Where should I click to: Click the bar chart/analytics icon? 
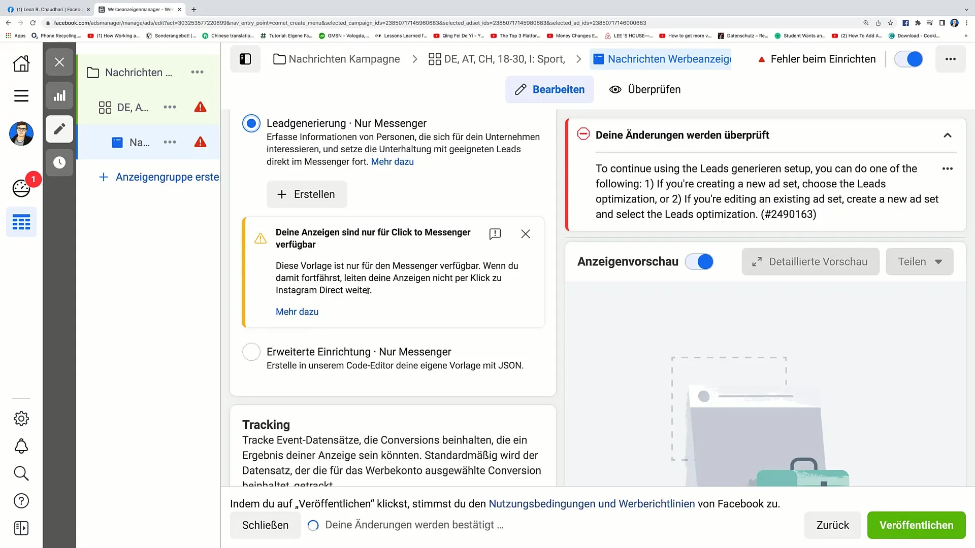coord(59,96)
